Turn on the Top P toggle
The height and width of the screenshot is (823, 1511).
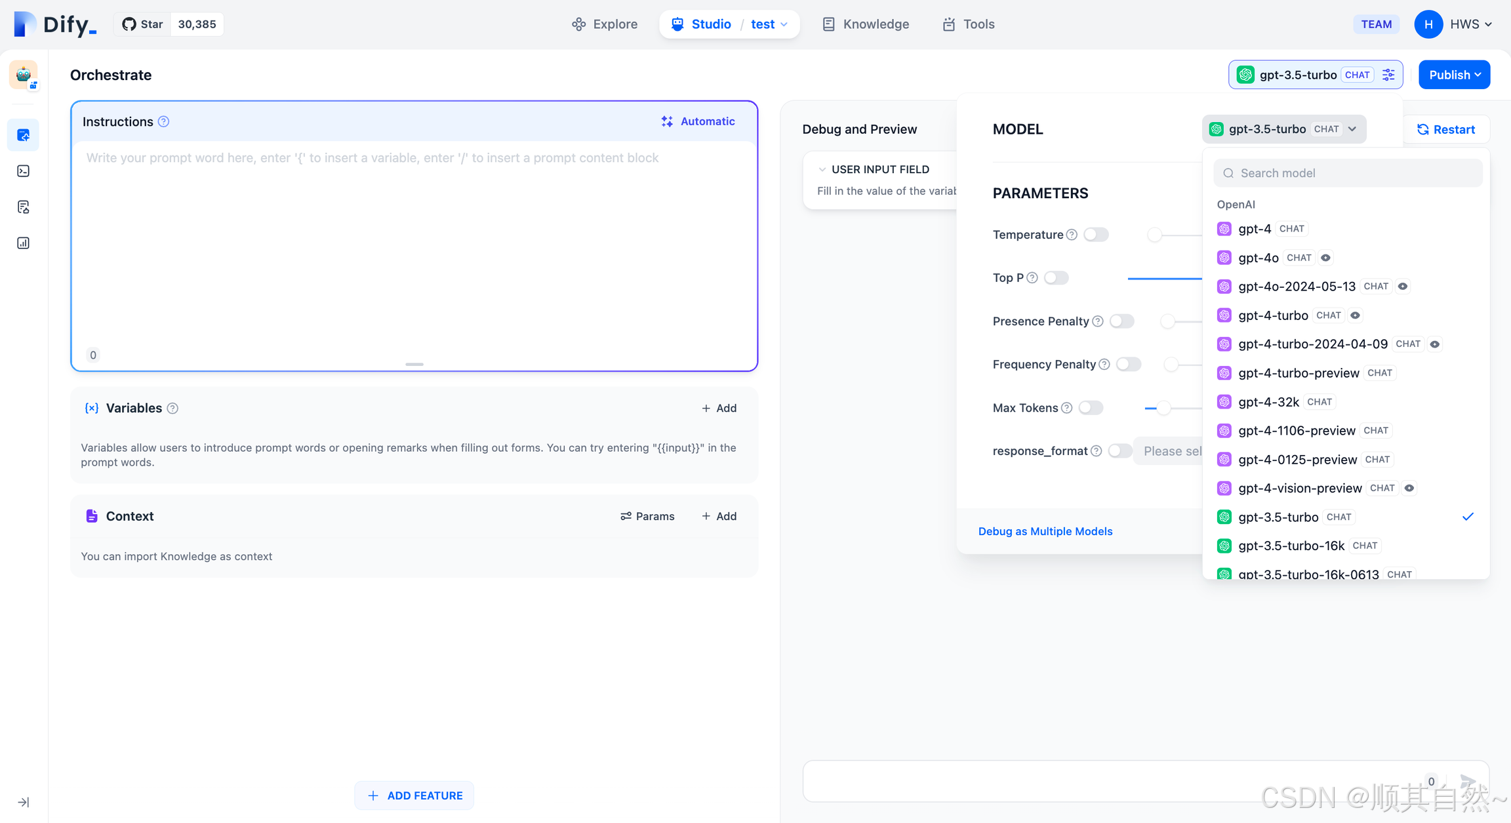1056,278
